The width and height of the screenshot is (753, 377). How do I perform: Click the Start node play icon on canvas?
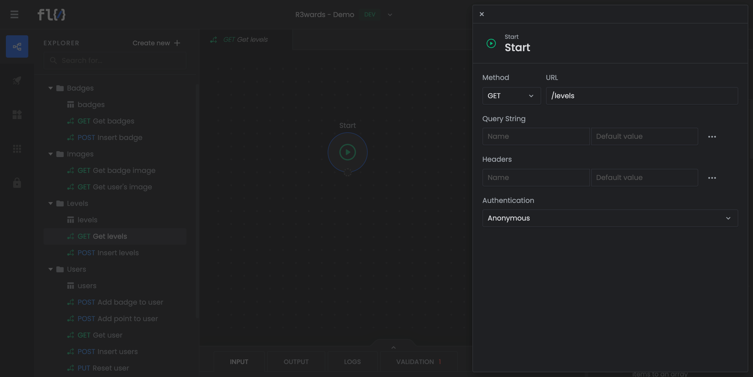click(347, 152)
